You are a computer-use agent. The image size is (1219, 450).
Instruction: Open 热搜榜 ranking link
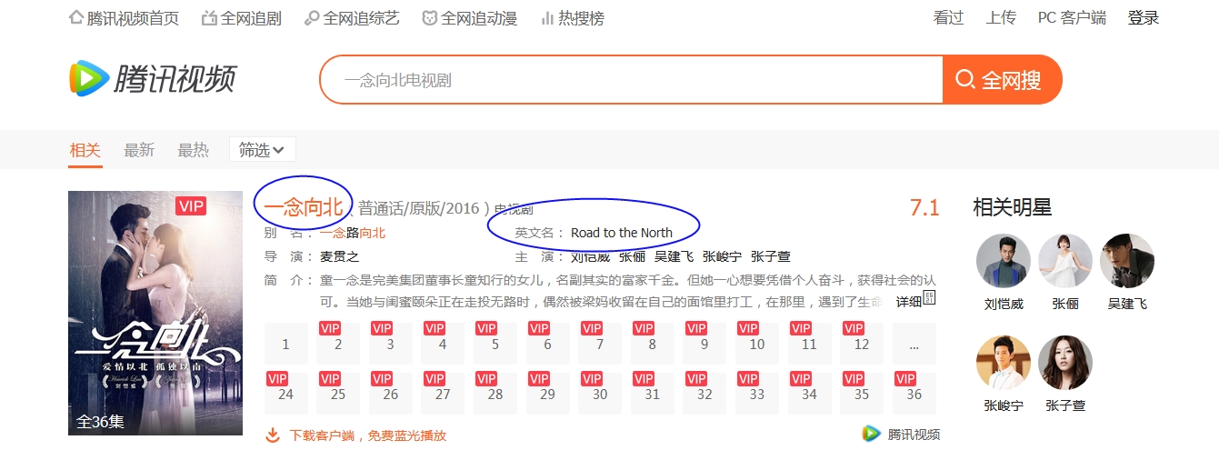pos(581,18)
